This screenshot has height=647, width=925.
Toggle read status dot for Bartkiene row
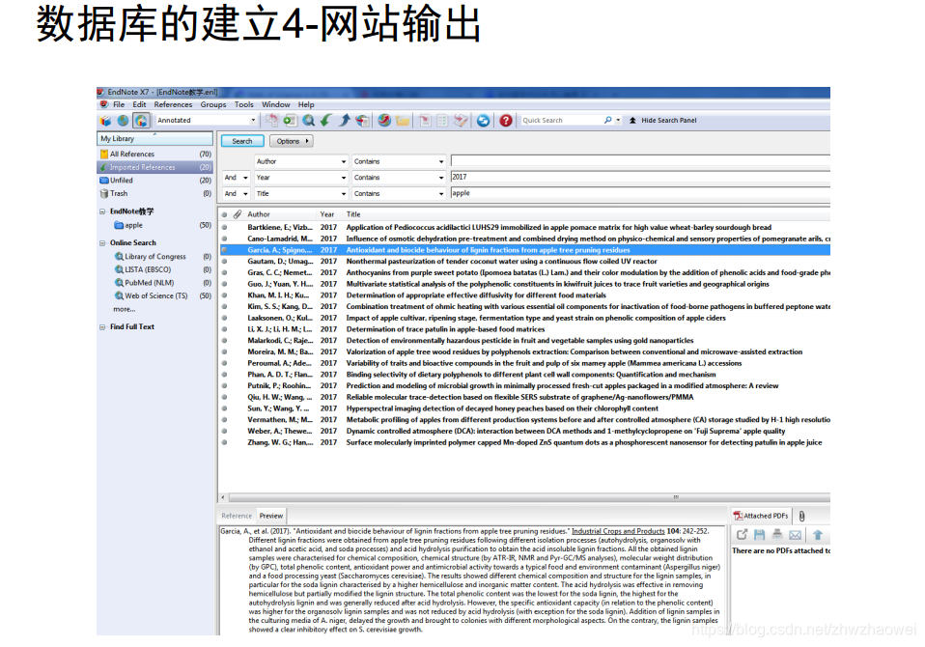(x=224, y=227)
